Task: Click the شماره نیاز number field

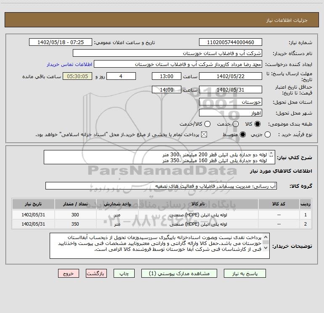Action: click(231, 42)
